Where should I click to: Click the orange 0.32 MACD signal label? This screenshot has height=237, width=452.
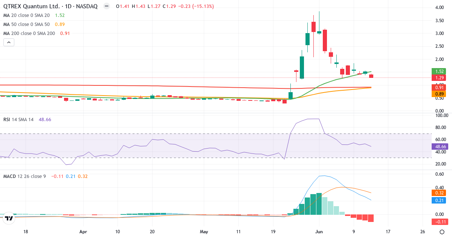(438, 193)
